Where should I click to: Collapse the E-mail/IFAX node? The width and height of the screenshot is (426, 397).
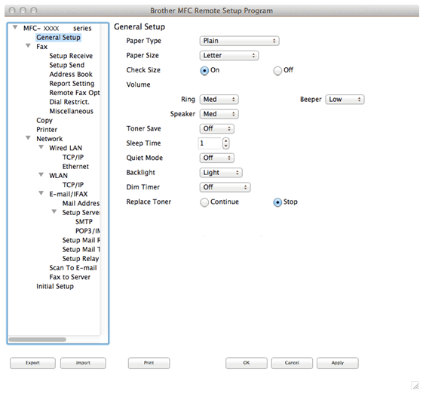(41, 193)
